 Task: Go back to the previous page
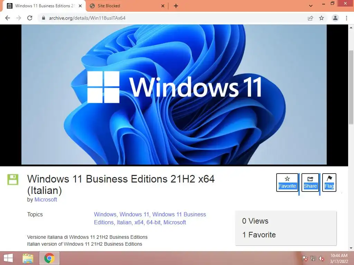click(x=8, y=18)
